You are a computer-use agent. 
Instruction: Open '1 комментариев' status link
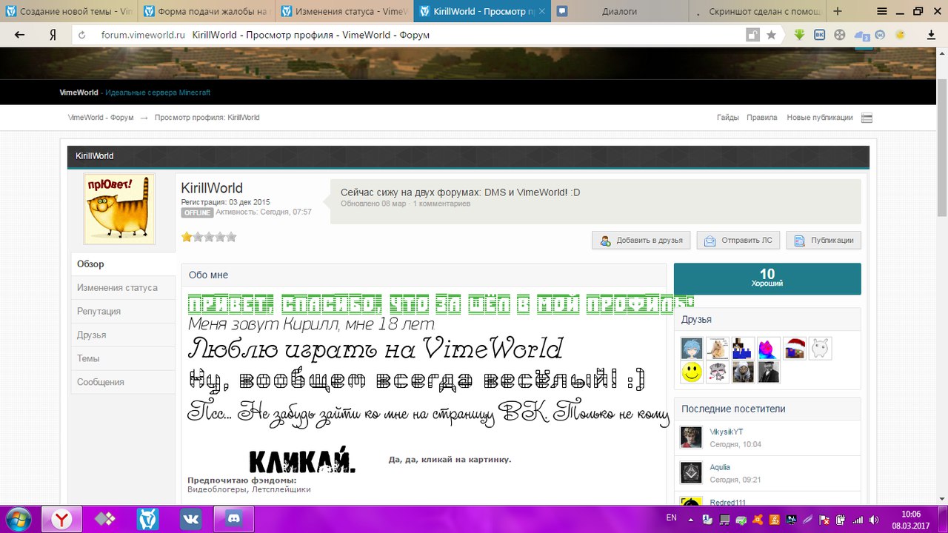tap(441, 204)
